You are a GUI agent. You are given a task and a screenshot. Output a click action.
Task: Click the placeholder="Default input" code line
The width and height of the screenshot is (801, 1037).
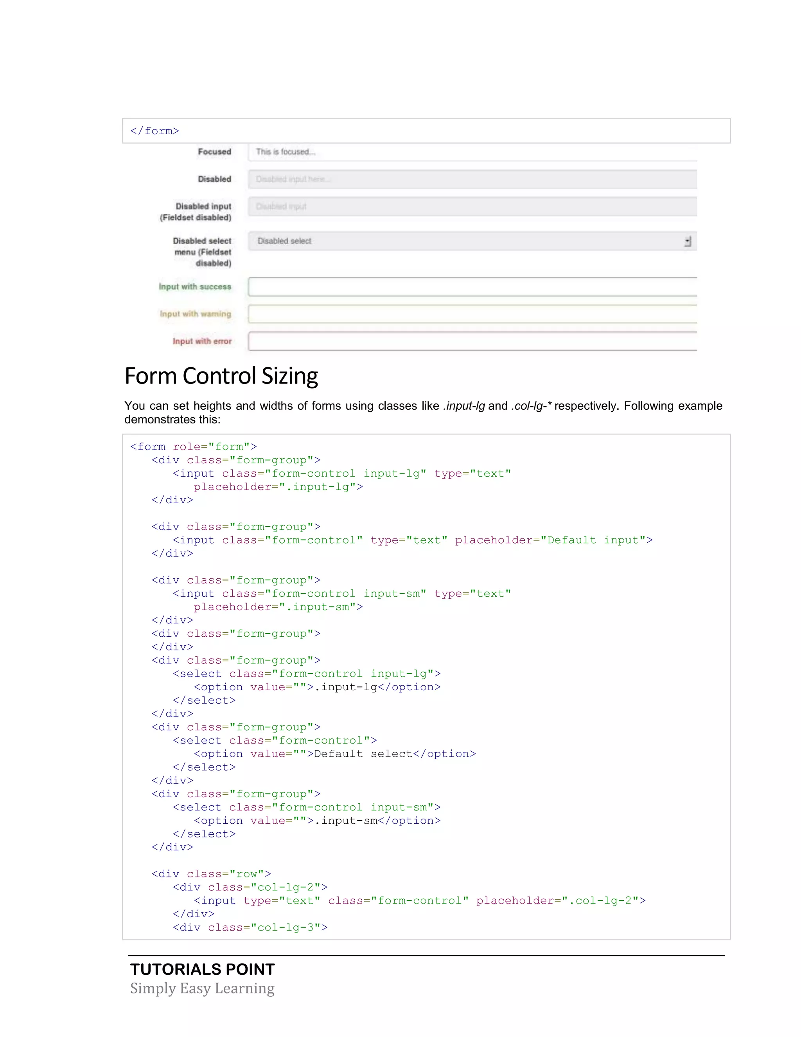[x=413, y=540]
